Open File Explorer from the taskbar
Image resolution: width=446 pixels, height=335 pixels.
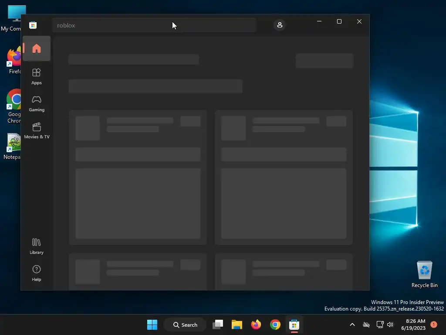tap(237, 325)
